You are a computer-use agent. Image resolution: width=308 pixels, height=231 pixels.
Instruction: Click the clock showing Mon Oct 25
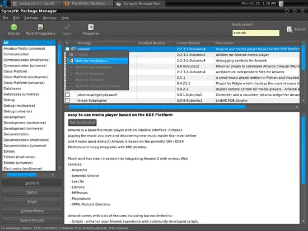pos(259,3)
